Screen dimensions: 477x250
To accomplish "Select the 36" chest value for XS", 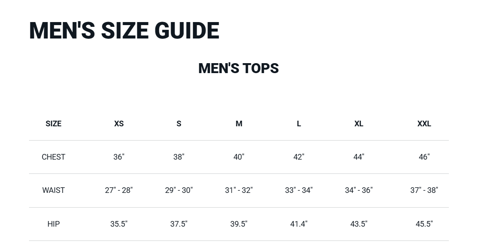I will tap(119, 157).
